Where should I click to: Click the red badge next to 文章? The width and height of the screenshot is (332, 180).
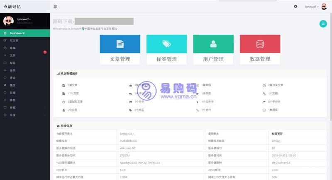45,52
